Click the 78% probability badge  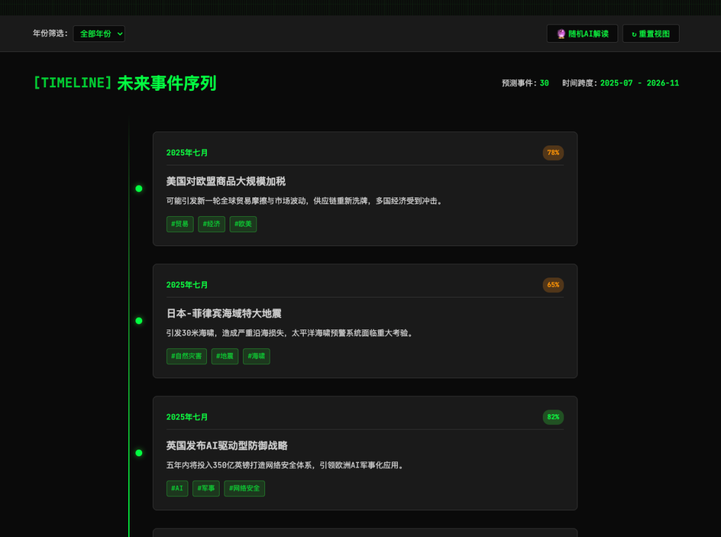coord(553,153)
